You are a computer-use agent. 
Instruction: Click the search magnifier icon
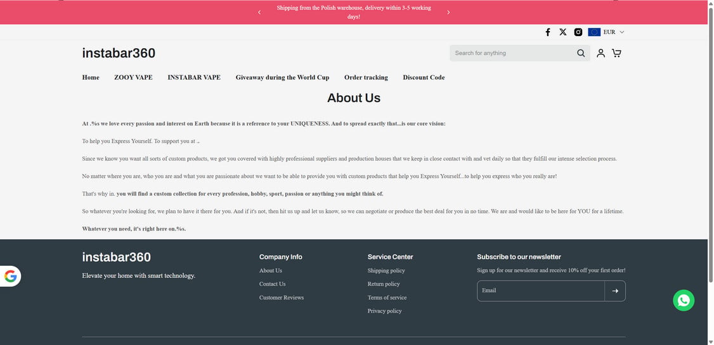581,53
